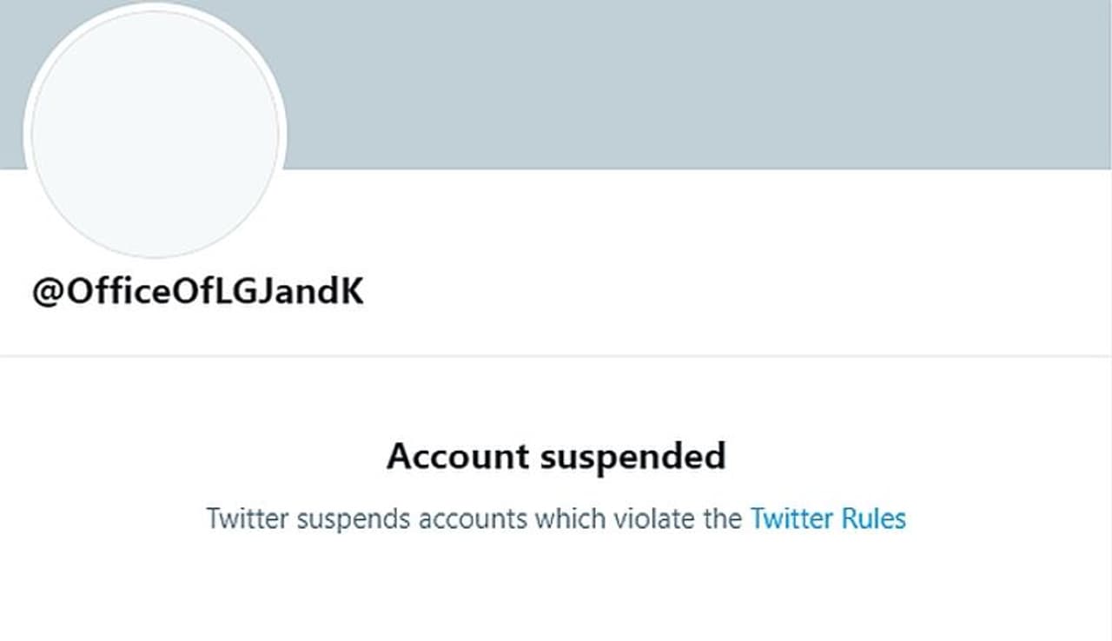Viewport: 1112px width, 641px height.
Task: Select the @OfficeOfLGJandK username handle
Action: 198,292
